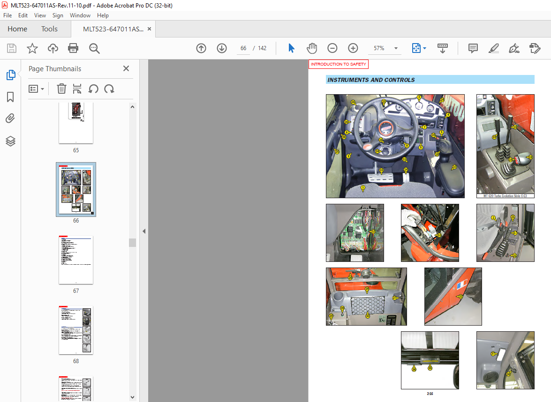Click the stamp tool icon in the toolbar

pos(535,48)
